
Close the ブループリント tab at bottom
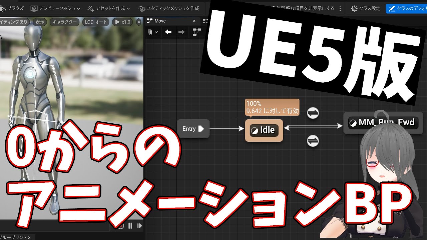tap(29, 237)
